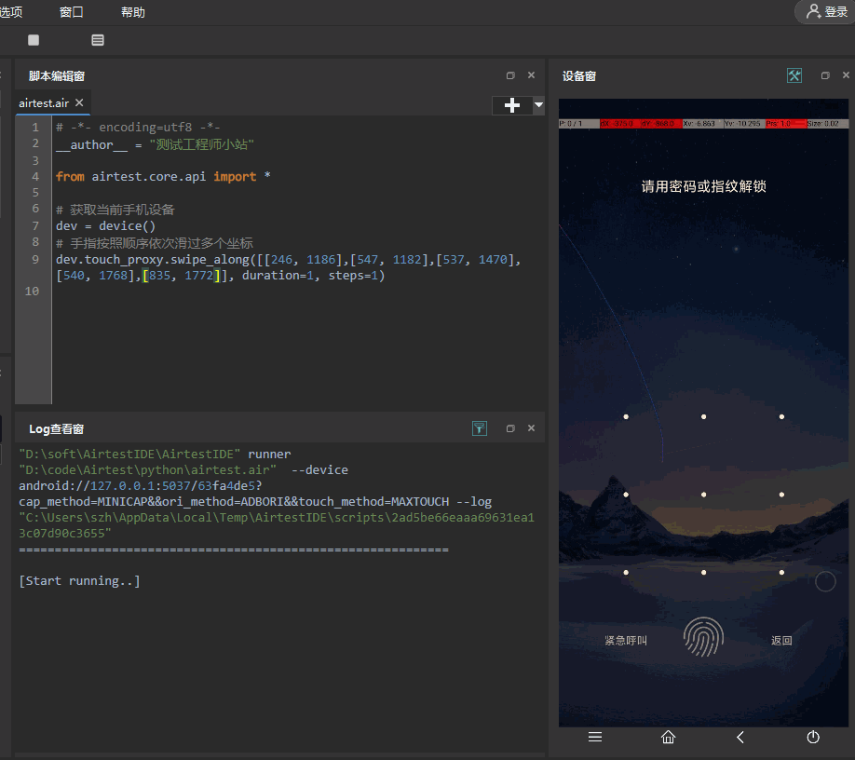Tap the device back arrow icon
Screen dimensions: 855x760
(x=740, y=737)
